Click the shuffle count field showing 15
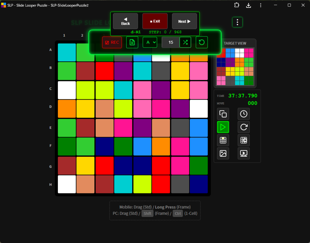This screenshot has height=243, width=310. [170, 42]
